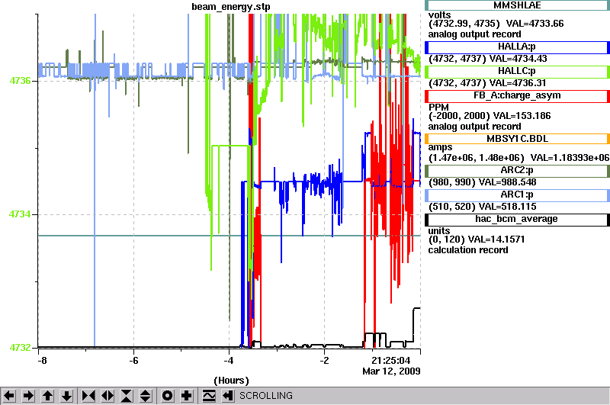Image resolution: width=610 pixels, height=405 pixels.
Task: Select the ARC2:p curve legend box
Action: coord(517,171)
